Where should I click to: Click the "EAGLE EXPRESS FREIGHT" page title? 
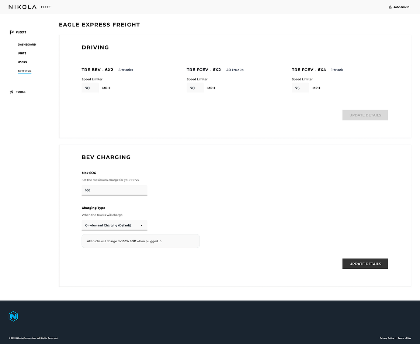(99, 25)
